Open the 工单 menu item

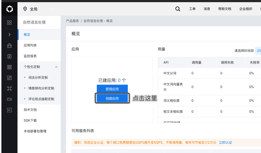coord(192,9)
